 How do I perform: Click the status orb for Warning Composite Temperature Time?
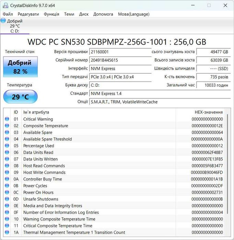7,219
